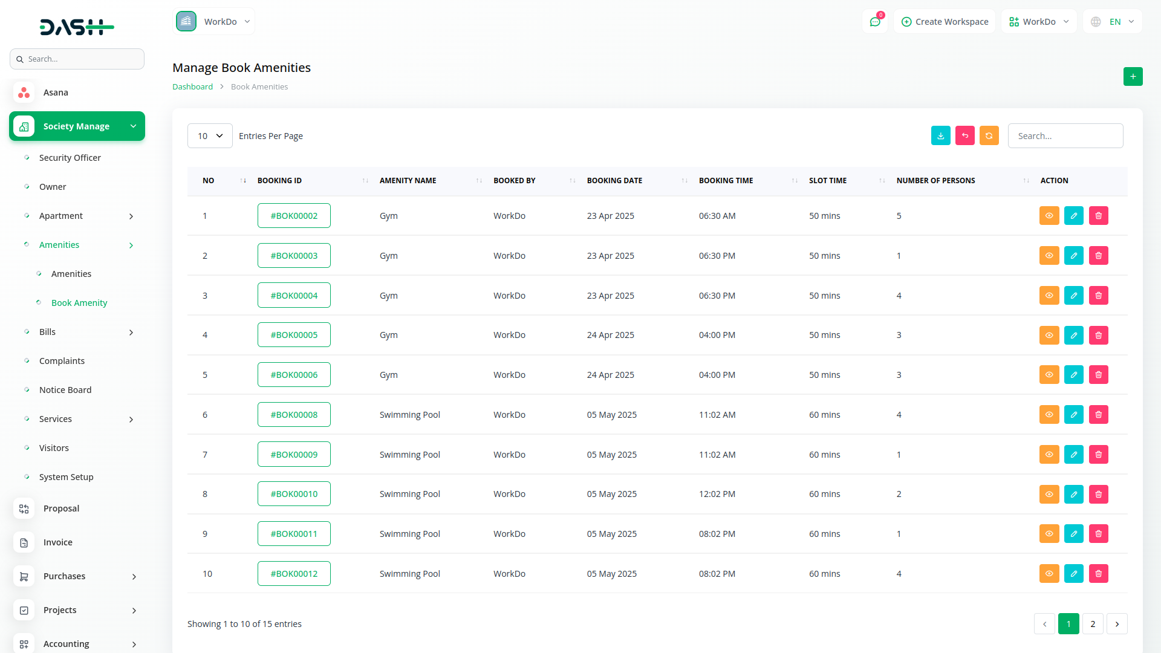Screen dimensions: 1161x653
Task: Click the orange refresh icon
Action: click(989, 136)
